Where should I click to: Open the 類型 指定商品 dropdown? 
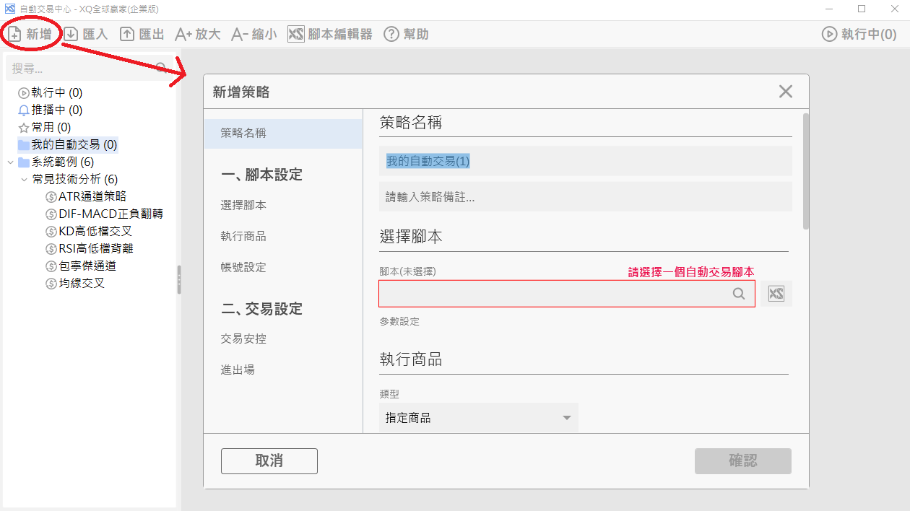point(478,418)
